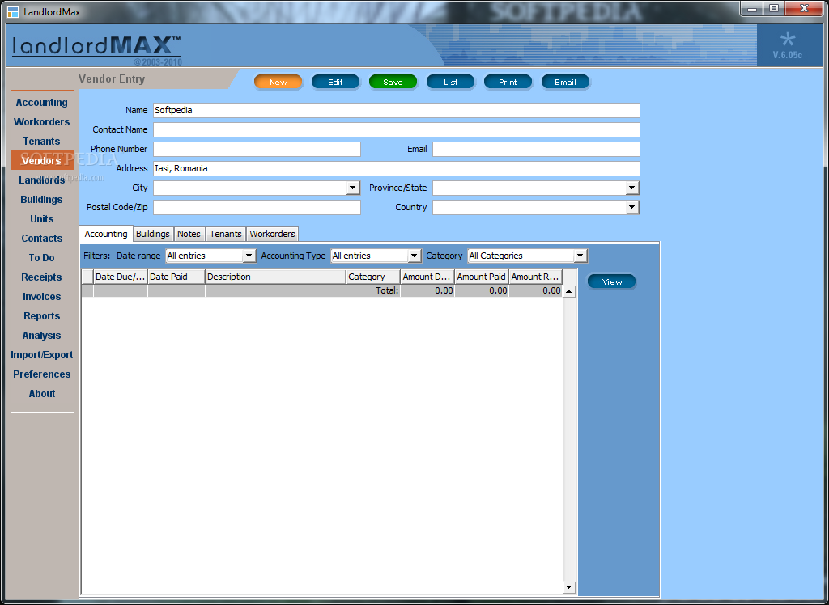Image resolution: width=829 pixels, height=605 pixels.
Task: Click the Contact Name field
Action: tap(397, 130)
